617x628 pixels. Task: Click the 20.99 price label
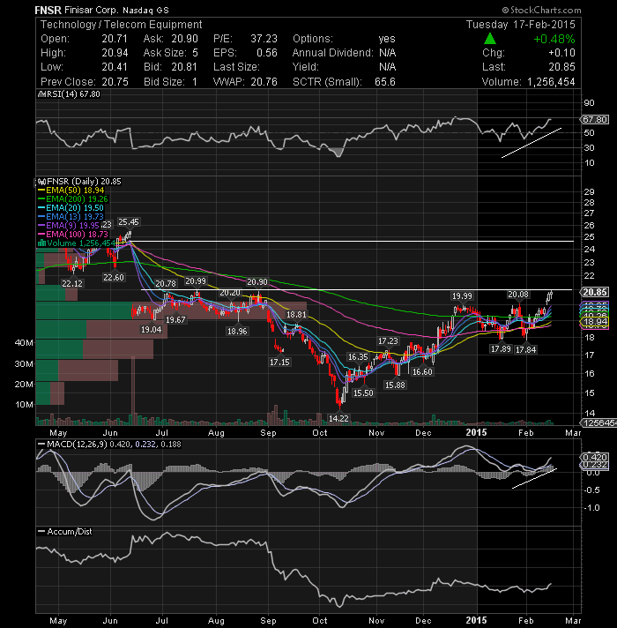(x=196, y=281)
